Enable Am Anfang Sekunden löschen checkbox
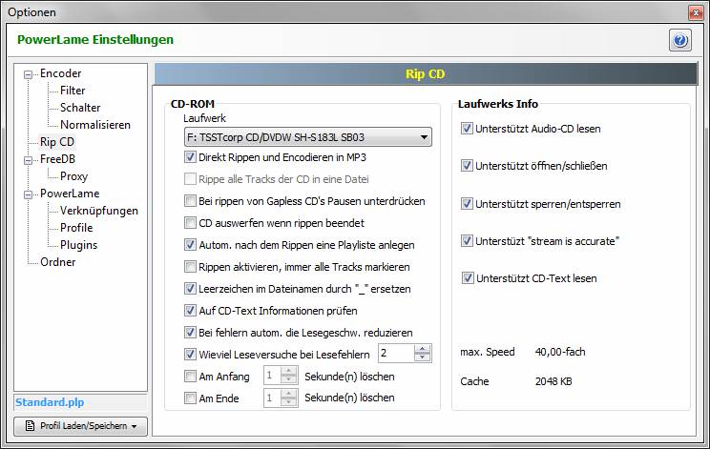Viewport: 710px width, 449px height. click(x=191, y=377)
